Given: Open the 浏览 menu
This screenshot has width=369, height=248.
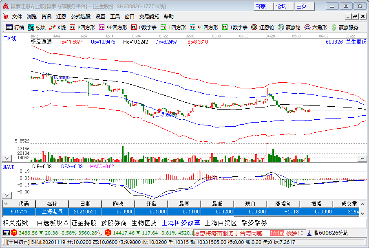Looking at the screenshot, I should coord(32,16).
